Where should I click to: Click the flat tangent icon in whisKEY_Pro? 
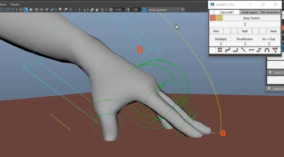click(x=251, y=50)
